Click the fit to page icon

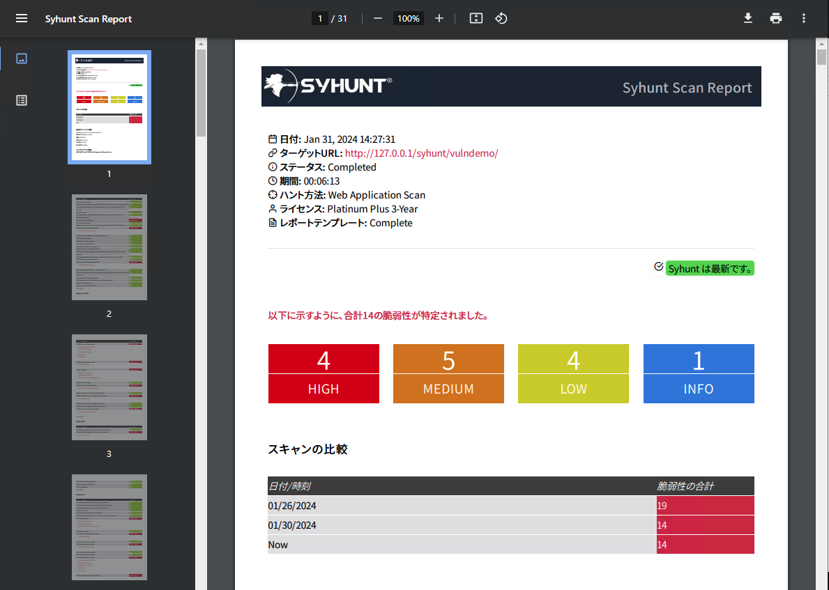pyautogui.click(x=476, y=19)
